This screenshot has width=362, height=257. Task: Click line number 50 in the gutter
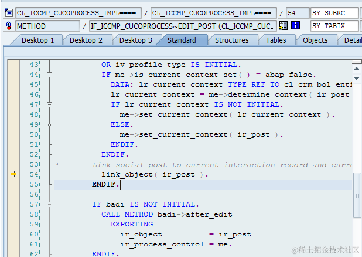(34, 134)
